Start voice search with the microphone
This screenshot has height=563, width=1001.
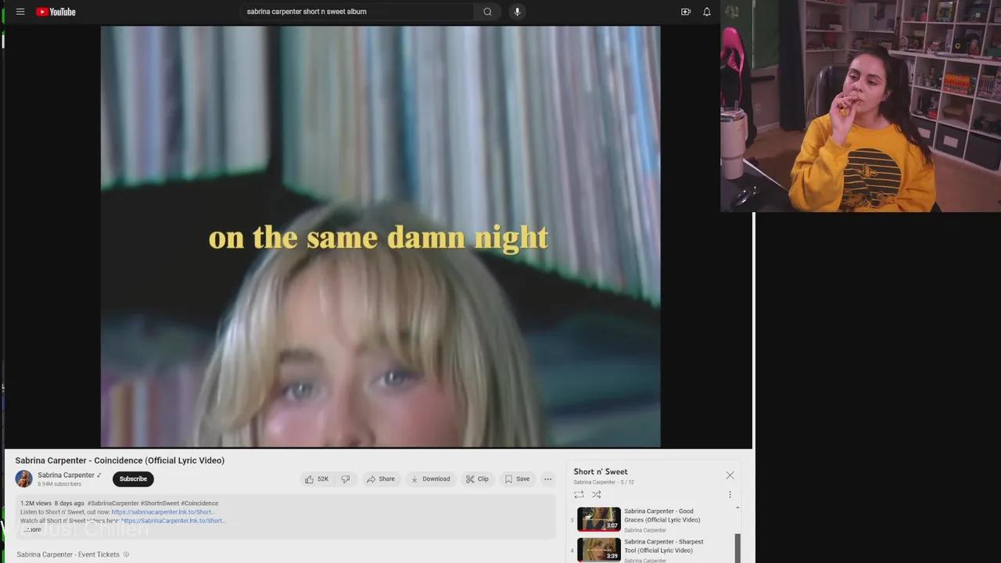[517, 12]
